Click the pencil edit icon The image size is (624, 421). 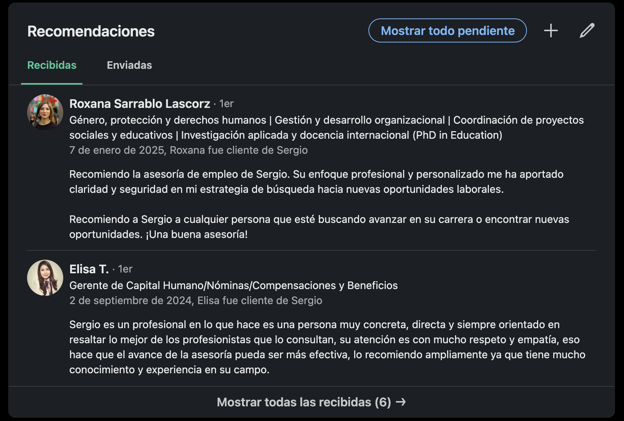(587, 31)
